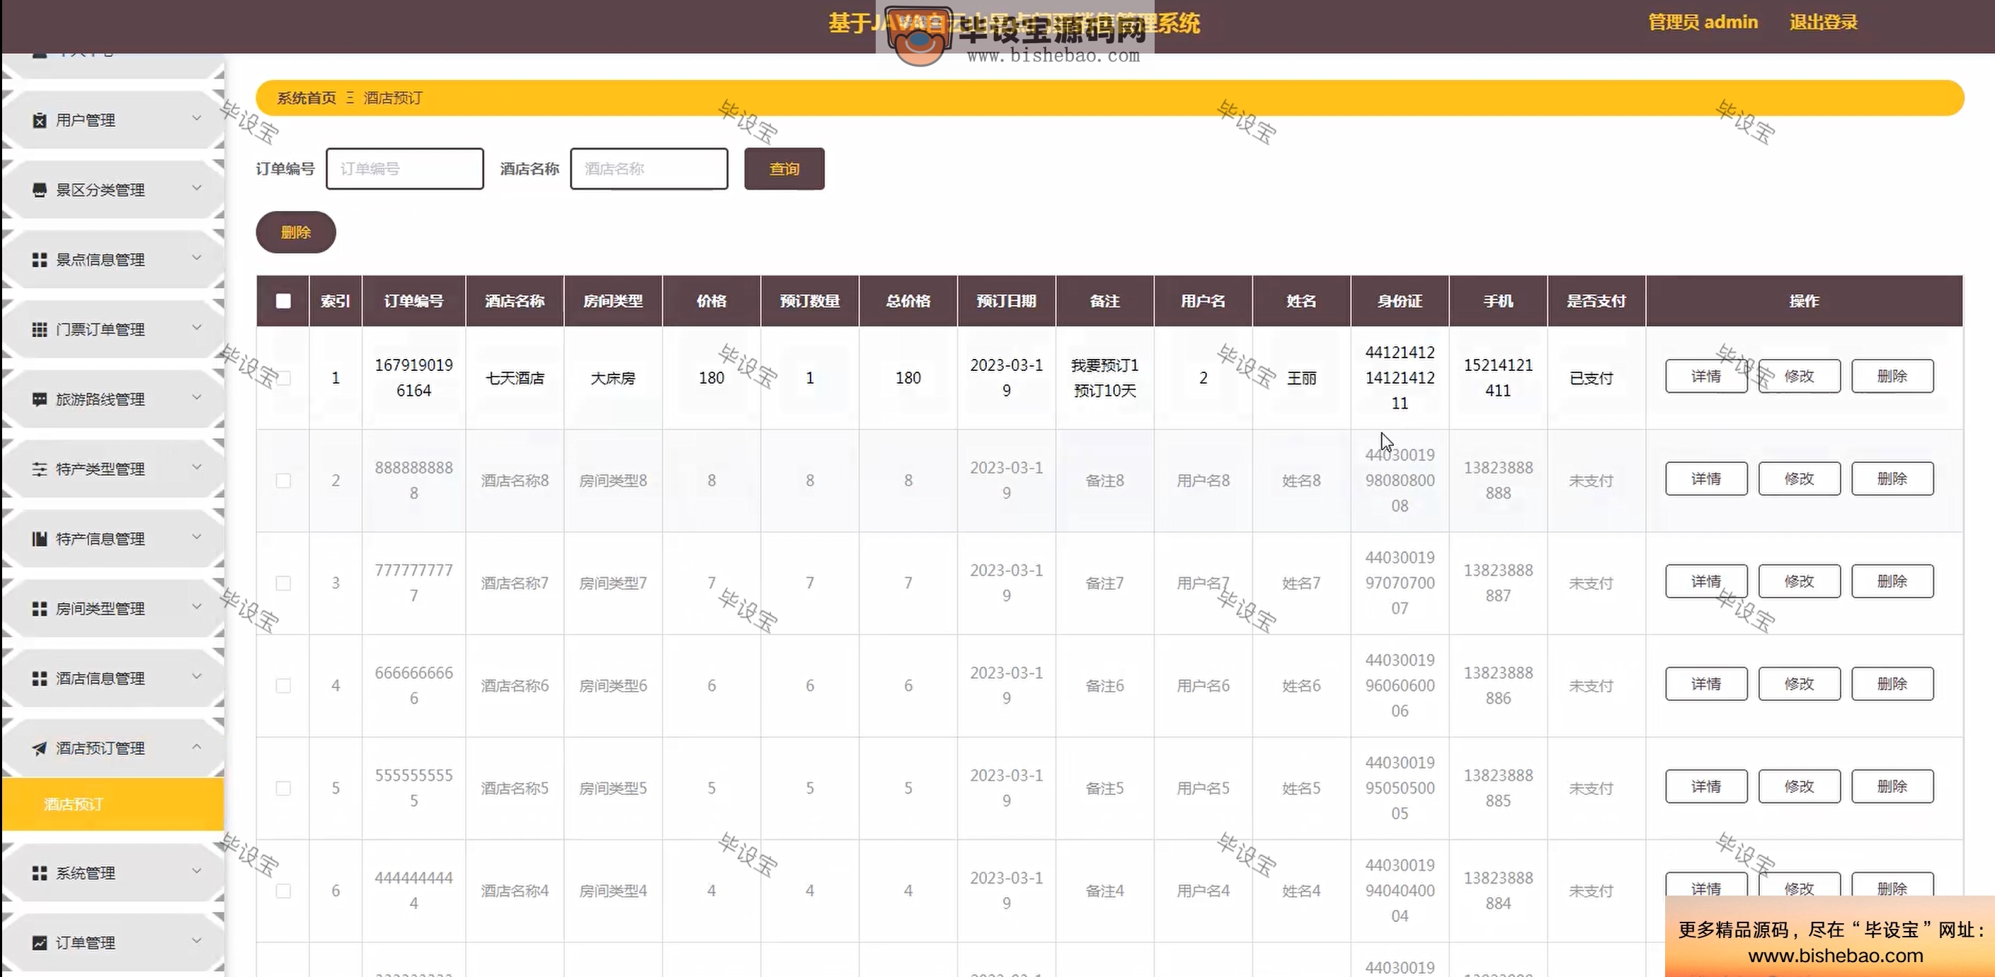
Task: Click the 大床房 room type cell
Action: point(612,378)
